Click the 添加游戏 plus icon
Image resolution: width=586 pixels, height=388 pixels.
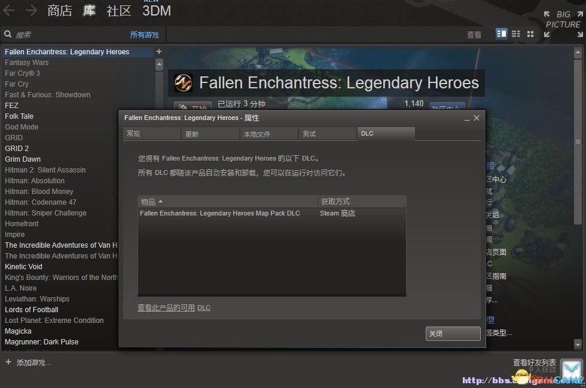pyautogui.click(x=8, y=362)
